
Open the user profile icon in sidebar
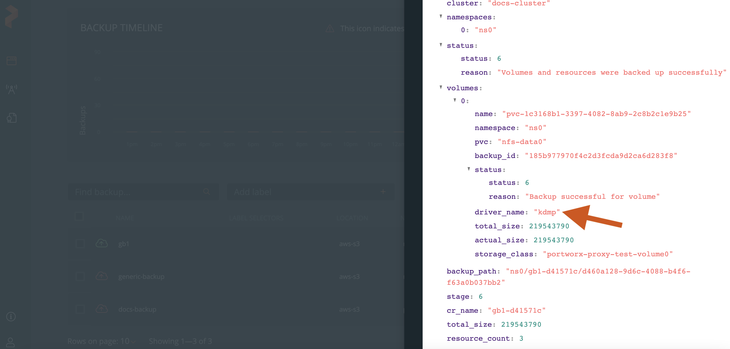(10, 342)
